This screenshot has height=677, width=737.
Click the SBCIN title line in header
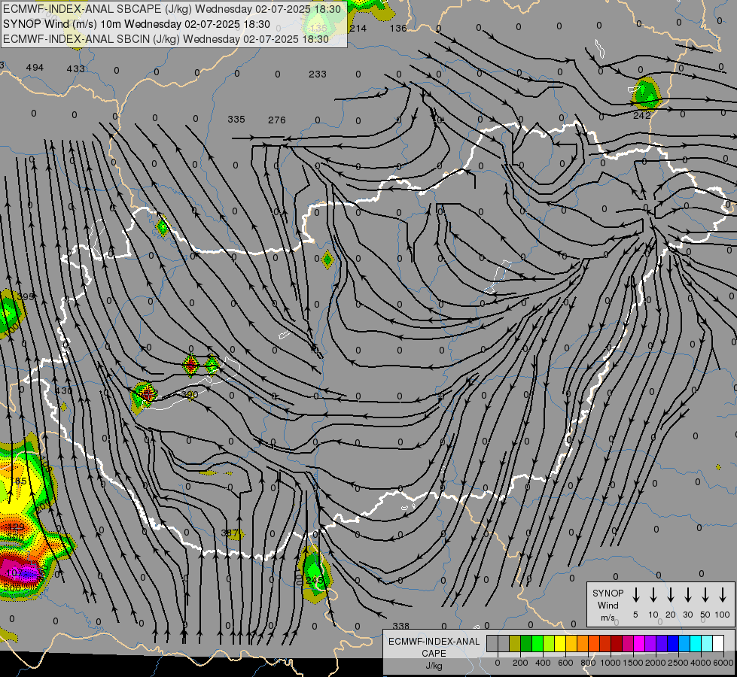tap(166, 39)
